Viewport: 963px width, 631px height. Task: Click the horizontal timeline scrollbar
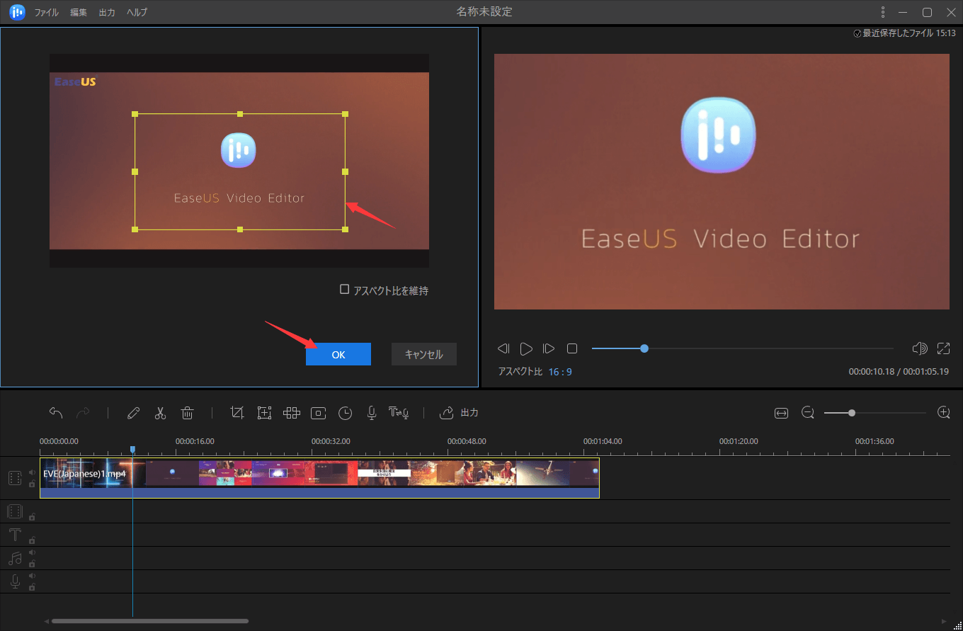pos(150,621)
